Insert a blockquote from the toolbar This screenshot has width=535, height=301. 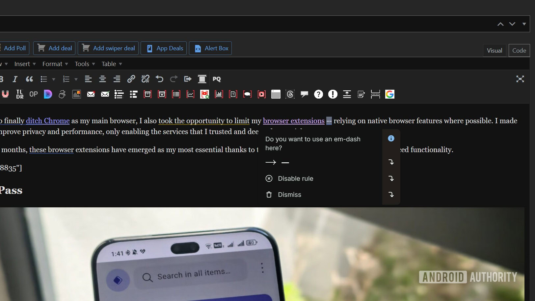(x=29, y=79)
